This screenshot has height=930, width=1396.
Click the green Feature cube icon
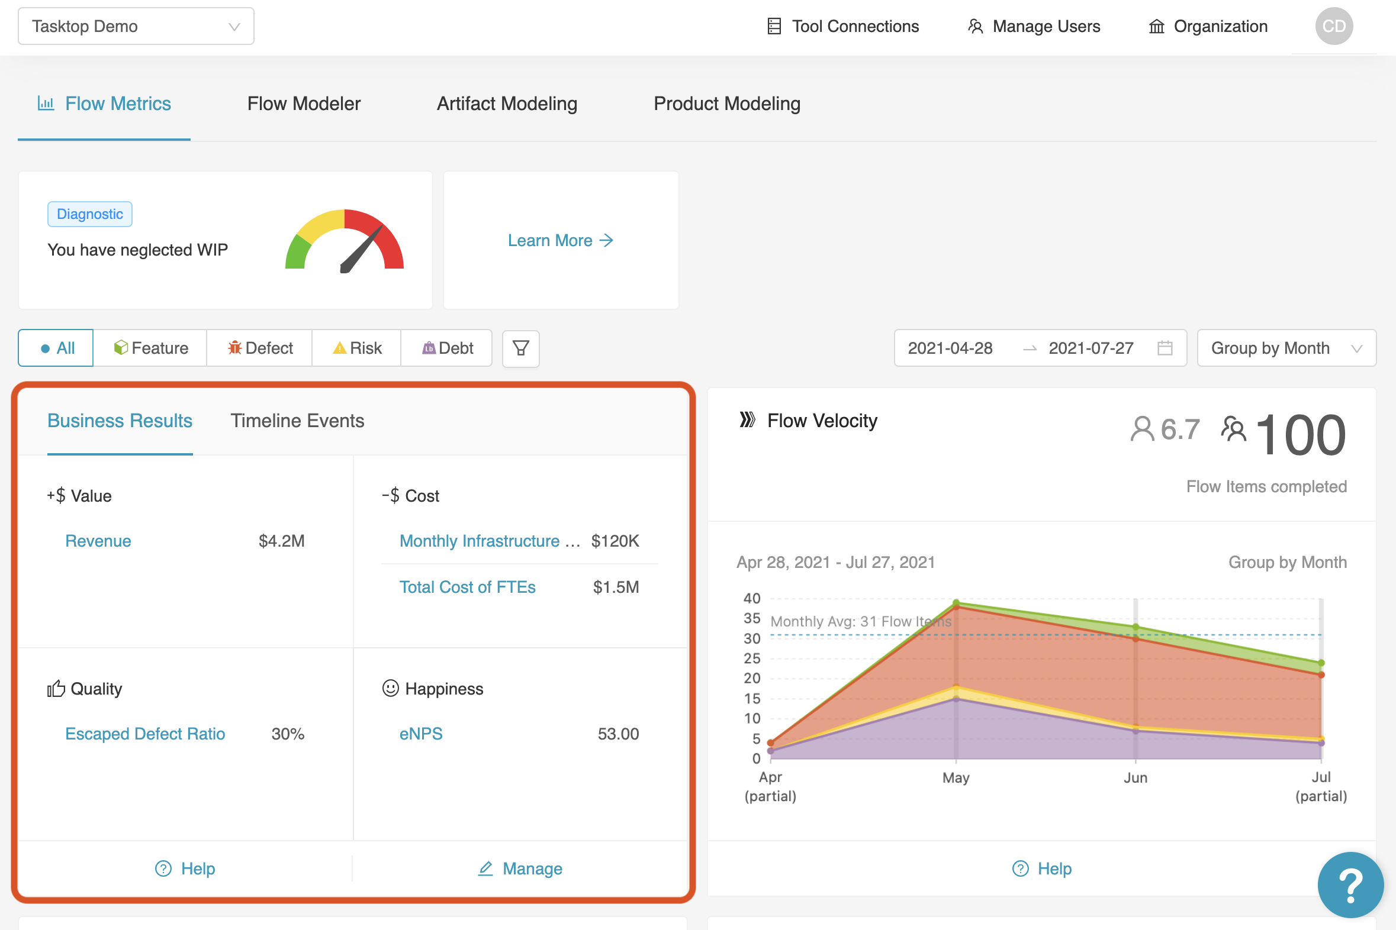[x=121, y=347]
